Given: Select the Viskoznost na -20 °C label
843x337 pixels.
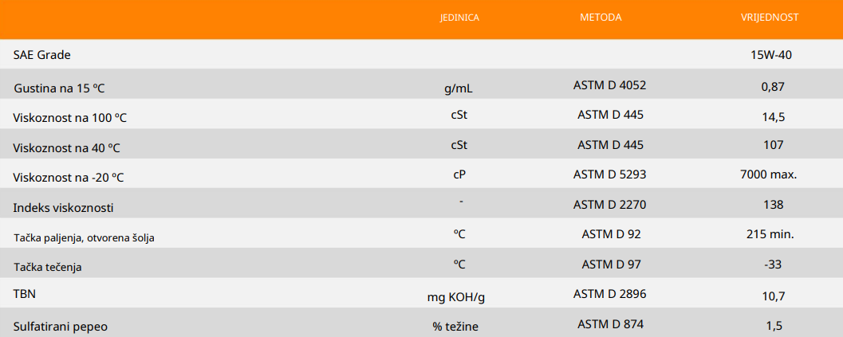Looking at the screenshot, I should coord(69,178).
